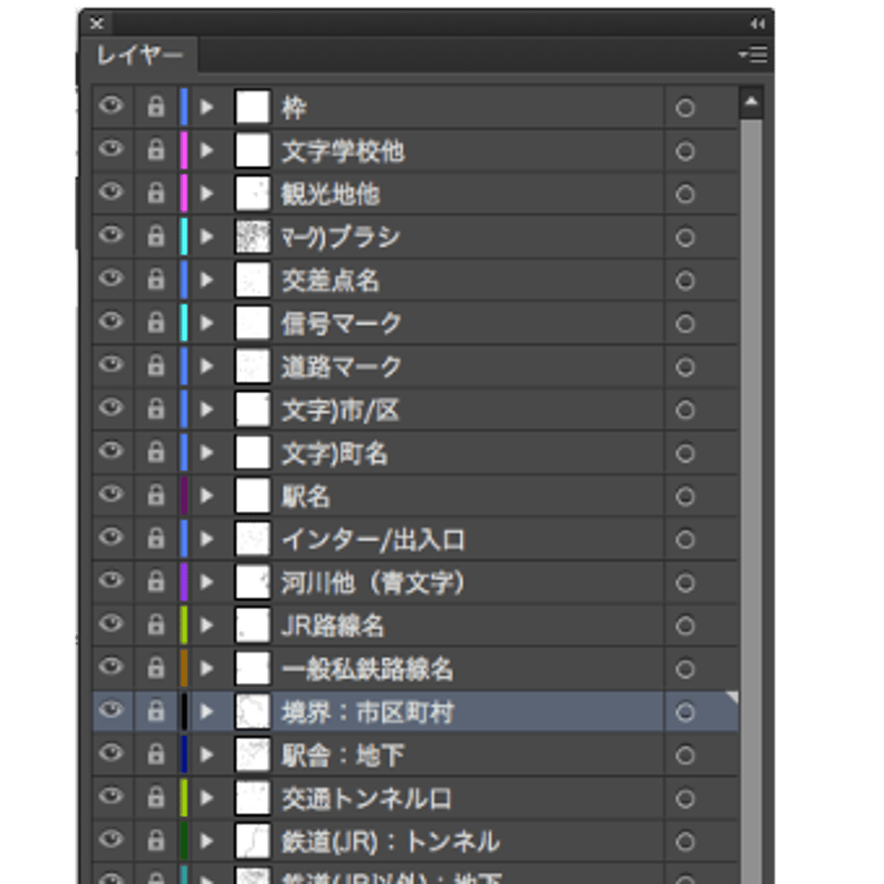Collapse the panel with double-arrow icon
Image resolution: width=884 pixels, height=884 pixels.
[x=757, y=24]
